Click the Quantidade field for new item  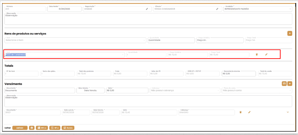171,40
